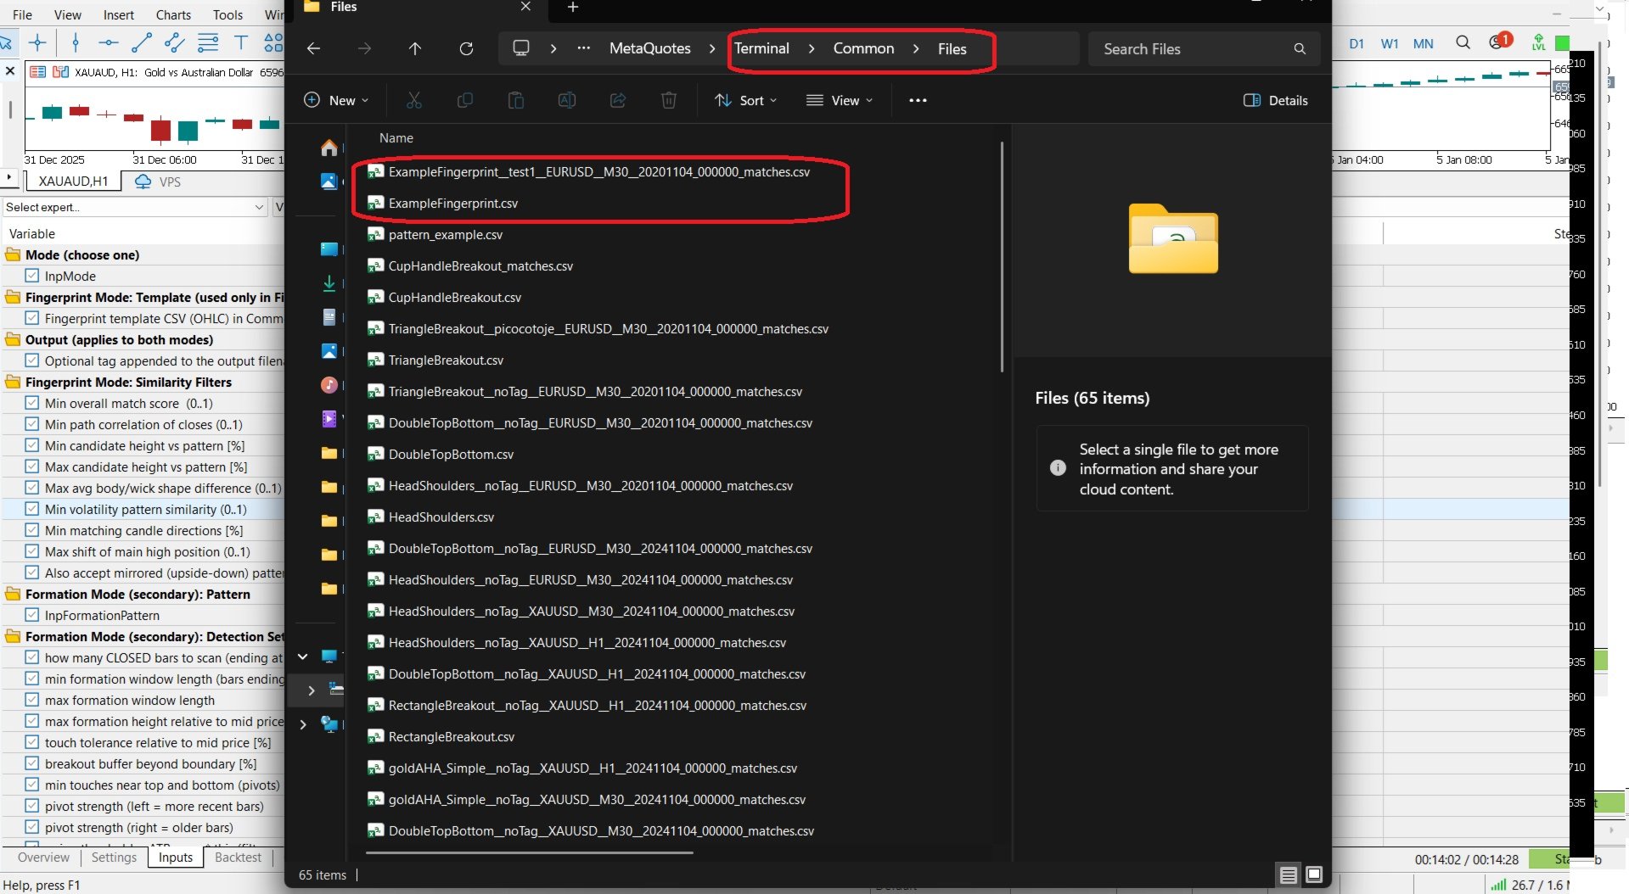Click the Cut scissors icon
Image resolution: width=1629 pixels, height=894 pixels.
414,100
